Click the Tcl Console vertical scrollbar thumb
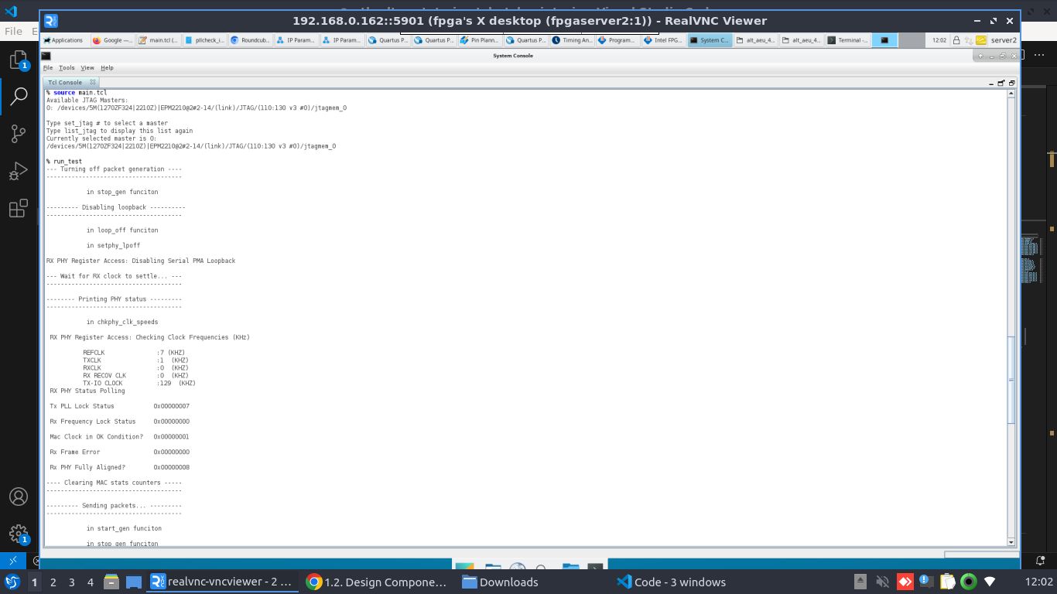This screenshot has width=1057, height=594. (1011, 380)
